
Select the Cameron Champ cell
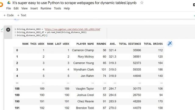pos(83,50)
